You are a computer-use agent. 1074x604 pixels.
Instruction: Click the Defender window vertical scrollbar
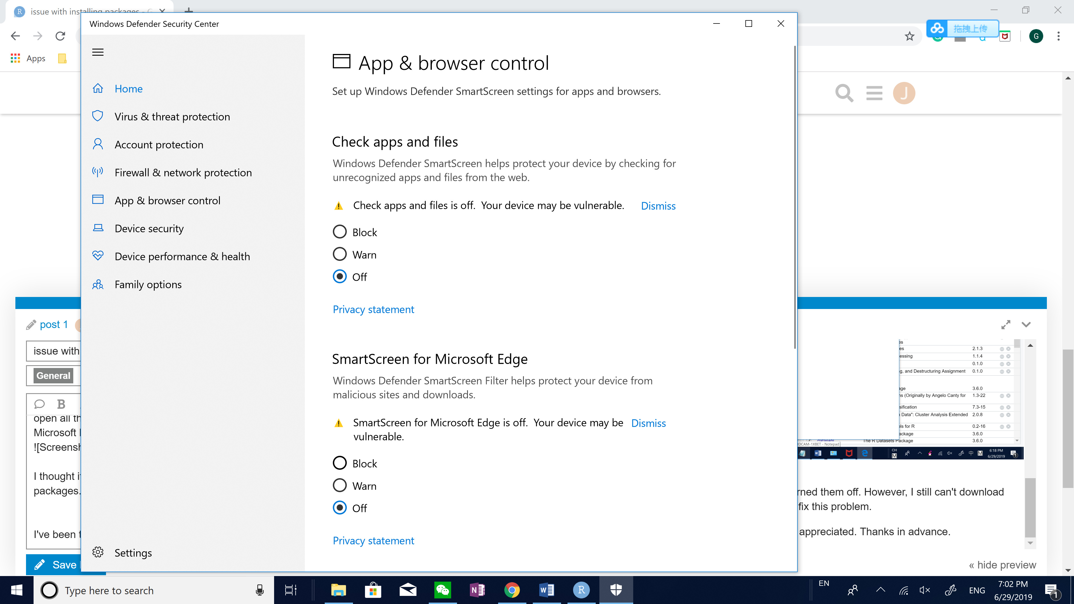(795, 197)
